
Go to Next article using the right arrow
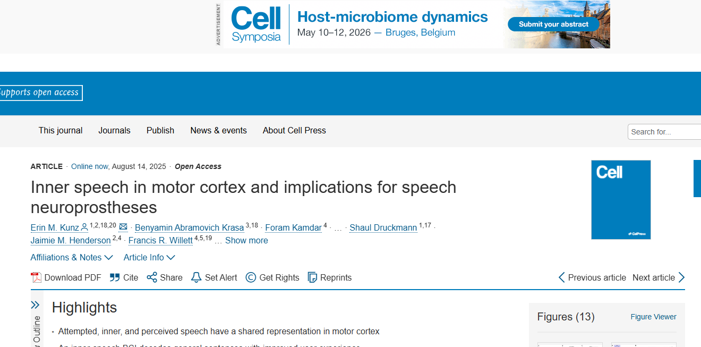point(682,277)
